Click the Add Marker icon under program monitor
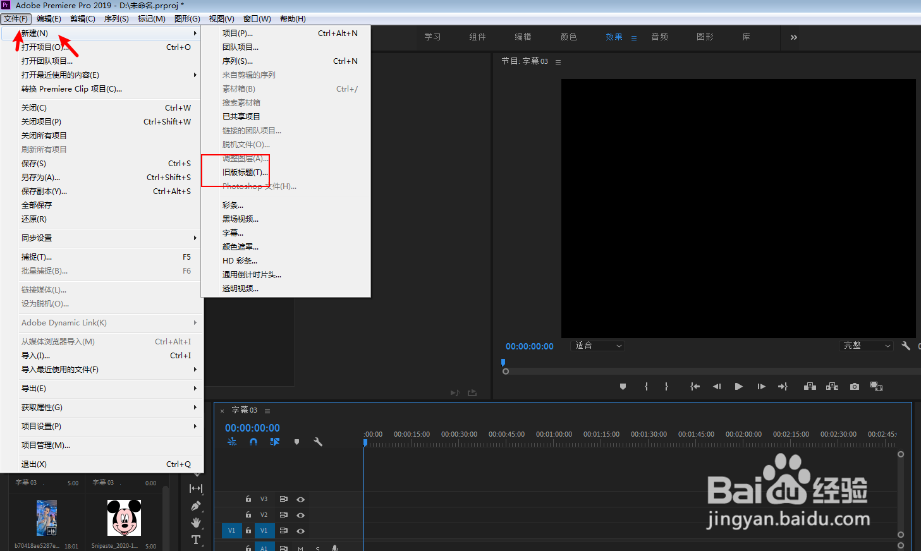This screenshot has width=921, height=551. tap(623, 386)
